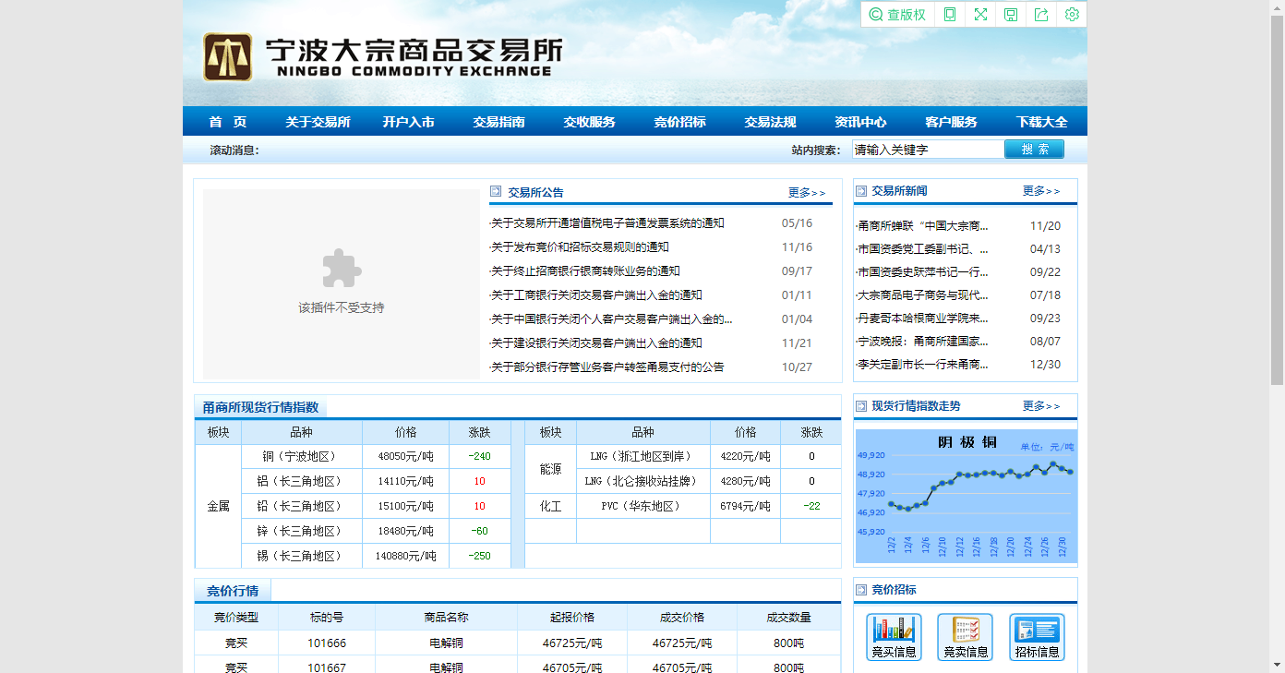This screenshot has width=1285, height=673.
Task: Click LNG（北仑接收站挂牌） table cell
Action: pos(643,481)
